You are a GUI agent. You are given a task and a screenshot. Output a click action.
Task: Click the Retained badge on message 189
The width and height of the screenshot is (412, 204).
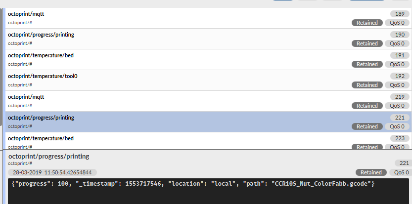tap(367, 23)
